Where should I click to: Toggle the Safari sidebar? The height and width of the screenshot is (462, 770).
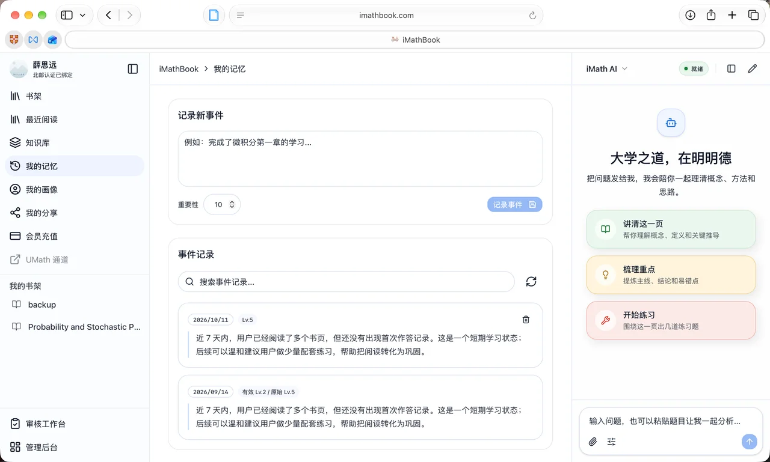[67, 16]
